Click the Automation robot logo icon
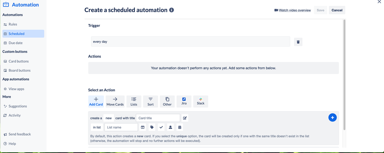 (x=6, y=5)
